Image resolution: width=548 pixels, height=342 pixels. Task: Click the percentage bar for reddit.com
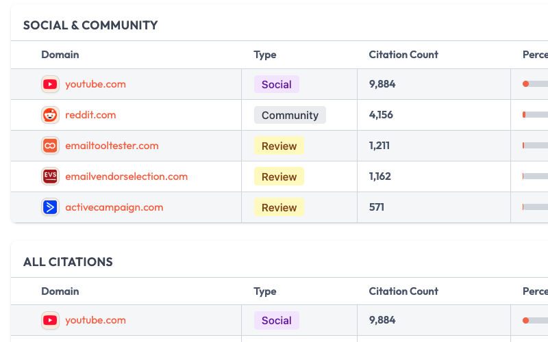(535, 115)
